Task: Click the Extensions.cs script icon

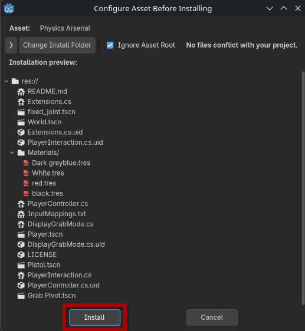Action: (21, 102)
